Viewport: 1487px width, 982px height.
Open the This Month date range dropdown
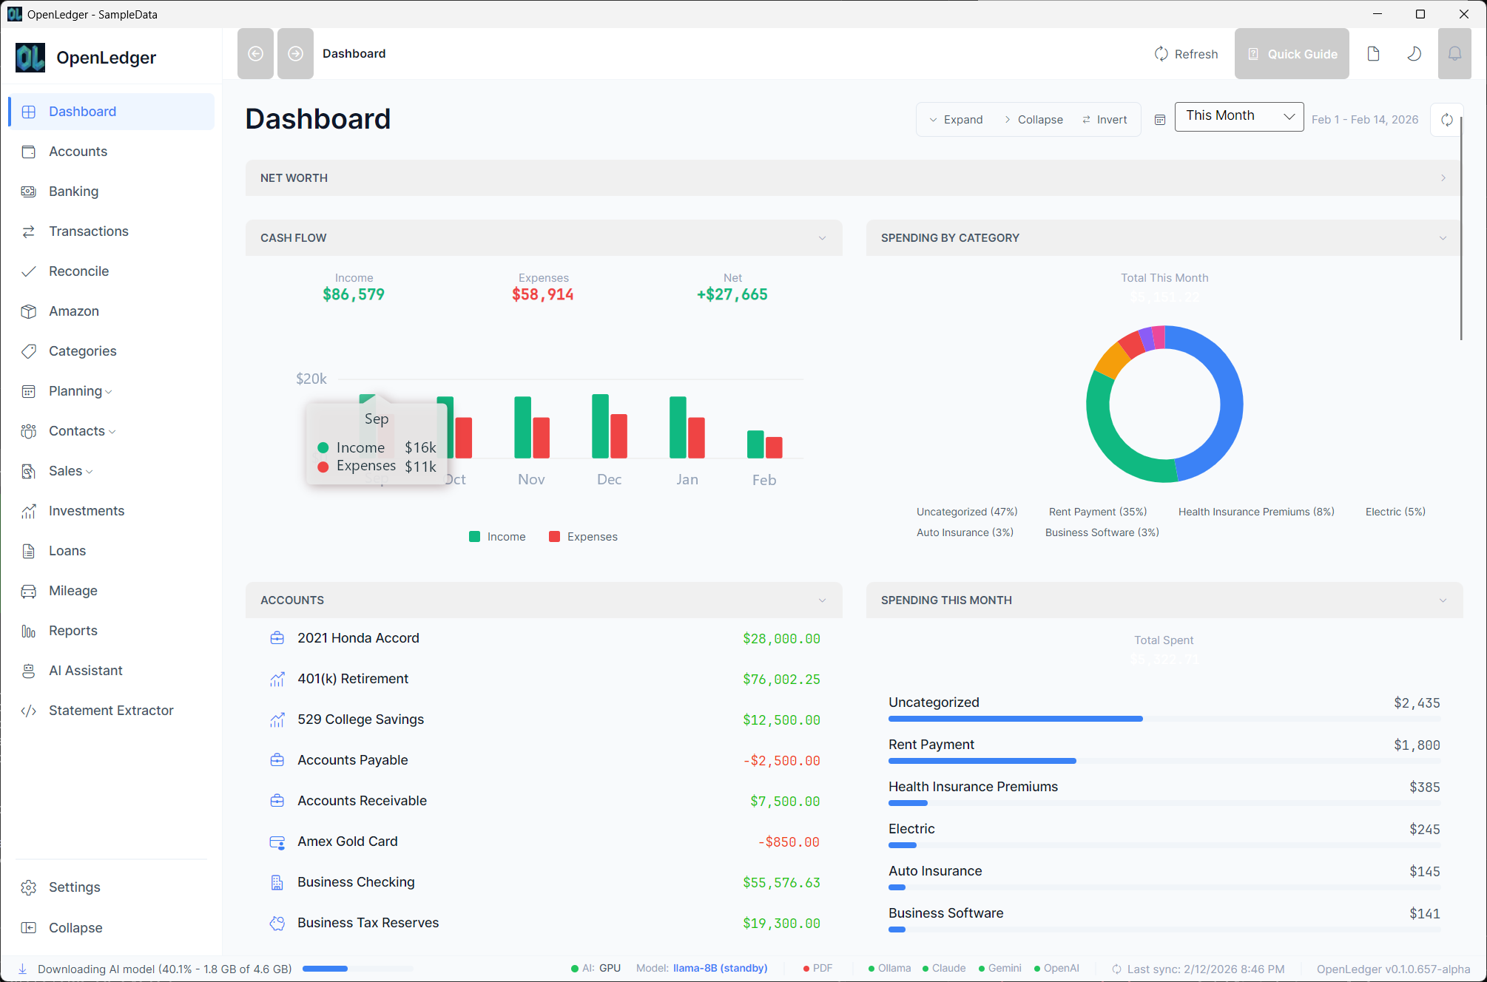pos(1238,116)
